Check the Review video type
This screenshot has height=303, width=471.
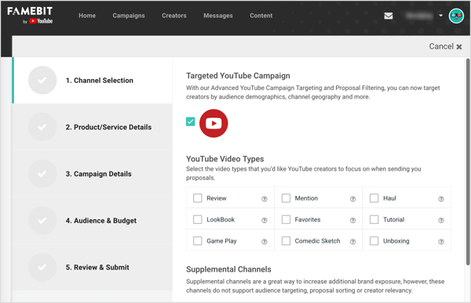[x=197, y=198]
